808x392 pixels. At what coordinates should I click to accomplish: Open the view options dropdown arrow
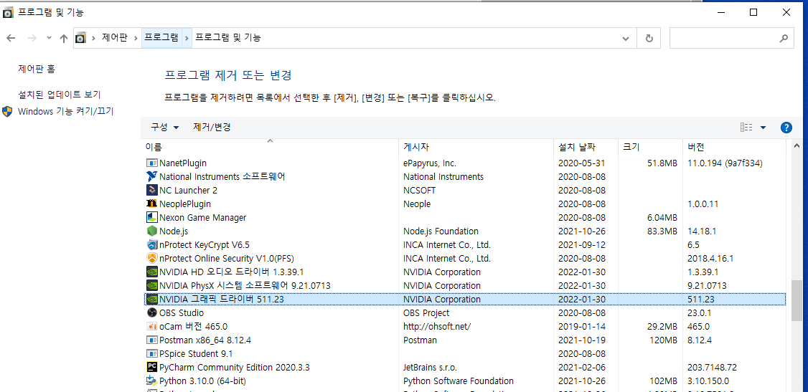[x=764, y=128]
